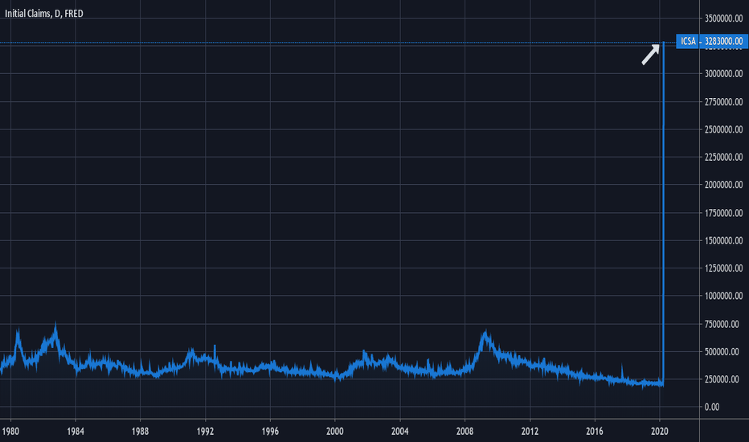
Task: Click the 1984 time axis label
Action: [x=76, y=432]
